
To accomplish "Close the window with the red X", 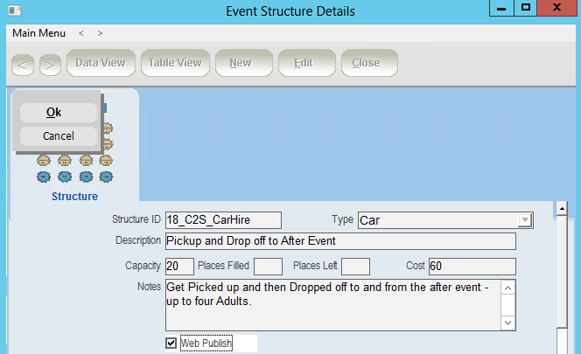I will point(556,8).
